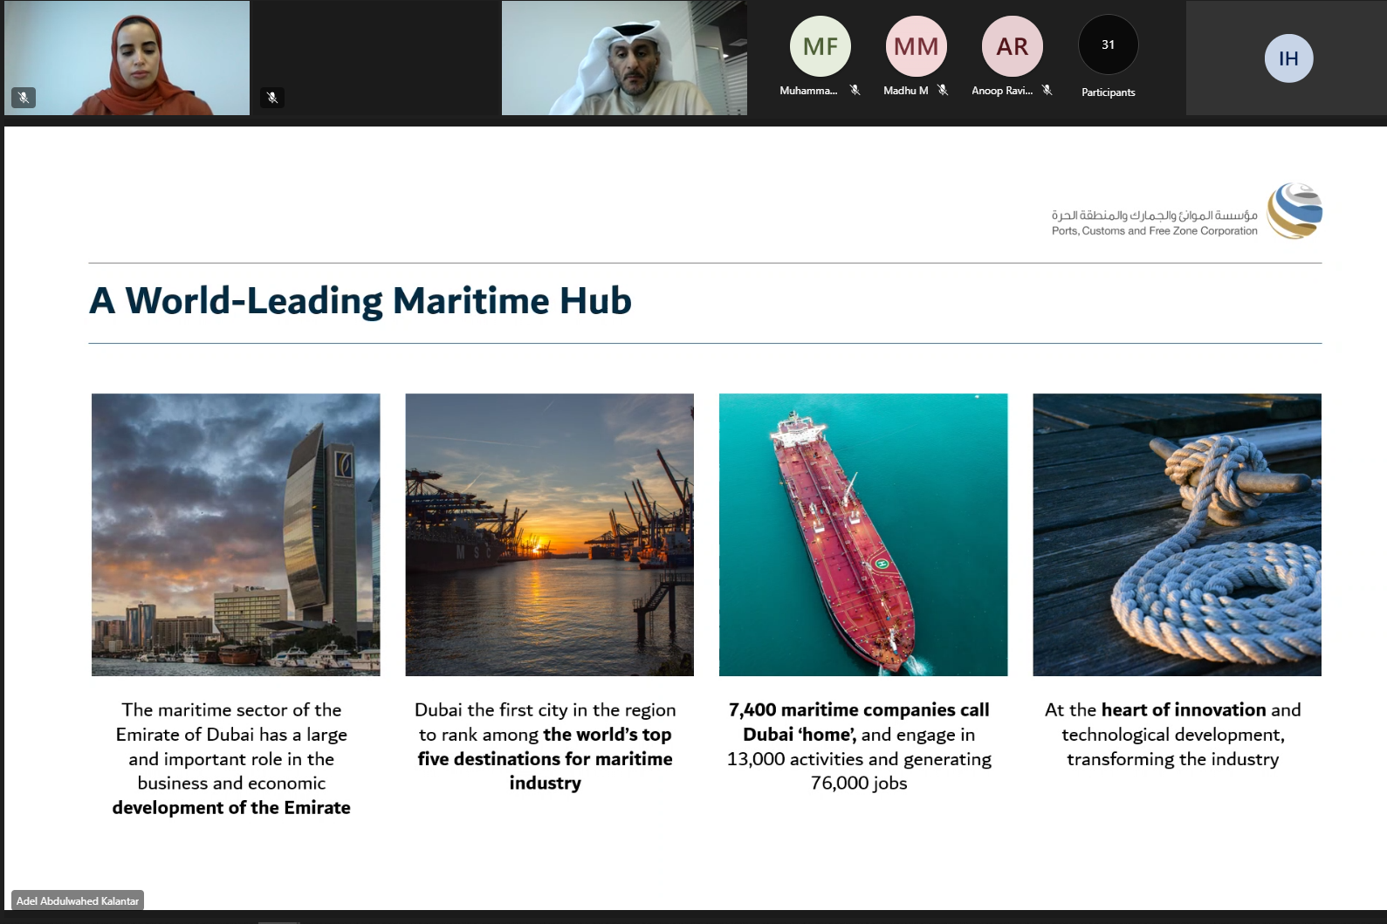This screenshot has width=1387, height=924.
Task: Click the red tanker ship aerial photo
Action: [x=862, y=534]
